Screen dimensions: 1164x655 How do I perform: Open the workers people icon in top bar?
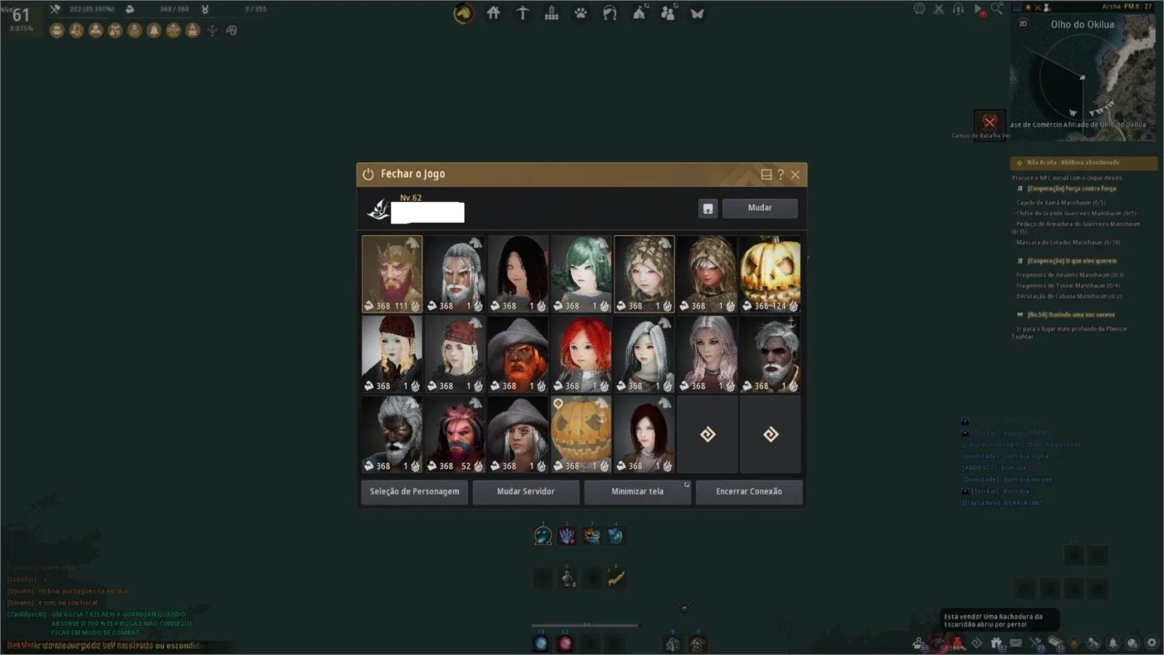pos(668,13)
